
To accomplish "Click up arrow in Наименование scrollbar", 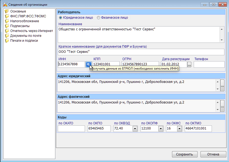I will [222, 29].
